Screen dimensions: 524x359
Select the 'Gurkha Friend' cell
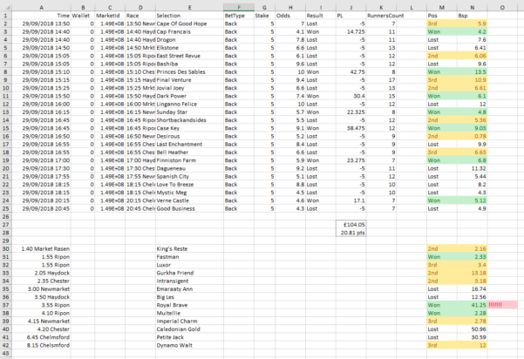pyautogui.click(x=189, y=273)
